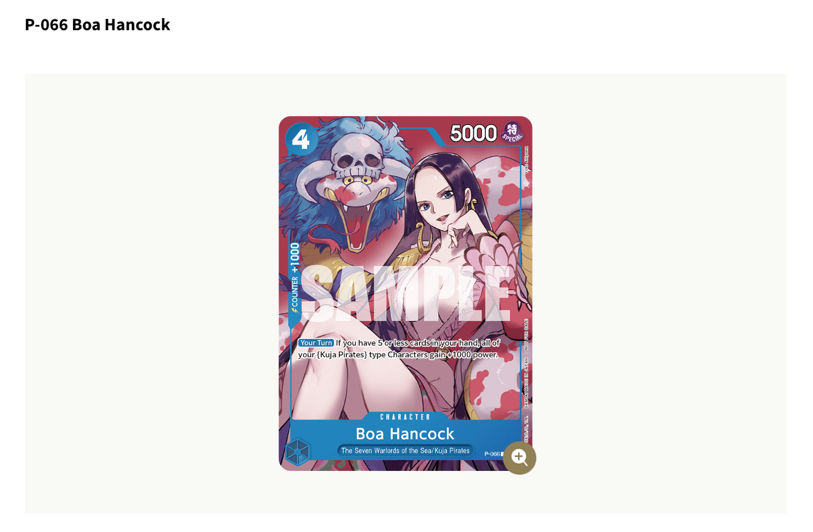Click the Seven Warlords of the Sea/Kuja Pirates label
Image resolution: width=813 pixels, height=532 pixels.
click(405, 450)
